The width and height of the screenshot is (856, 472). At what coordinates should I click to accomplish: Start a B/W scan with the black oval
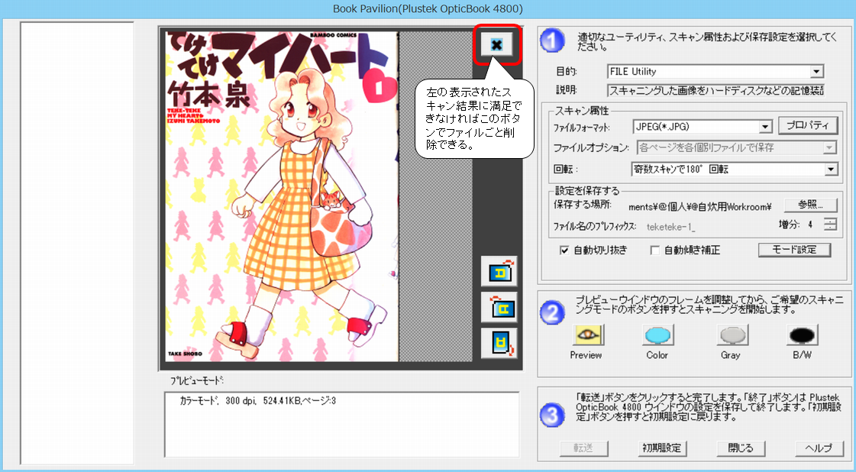(x=802, y=335)
